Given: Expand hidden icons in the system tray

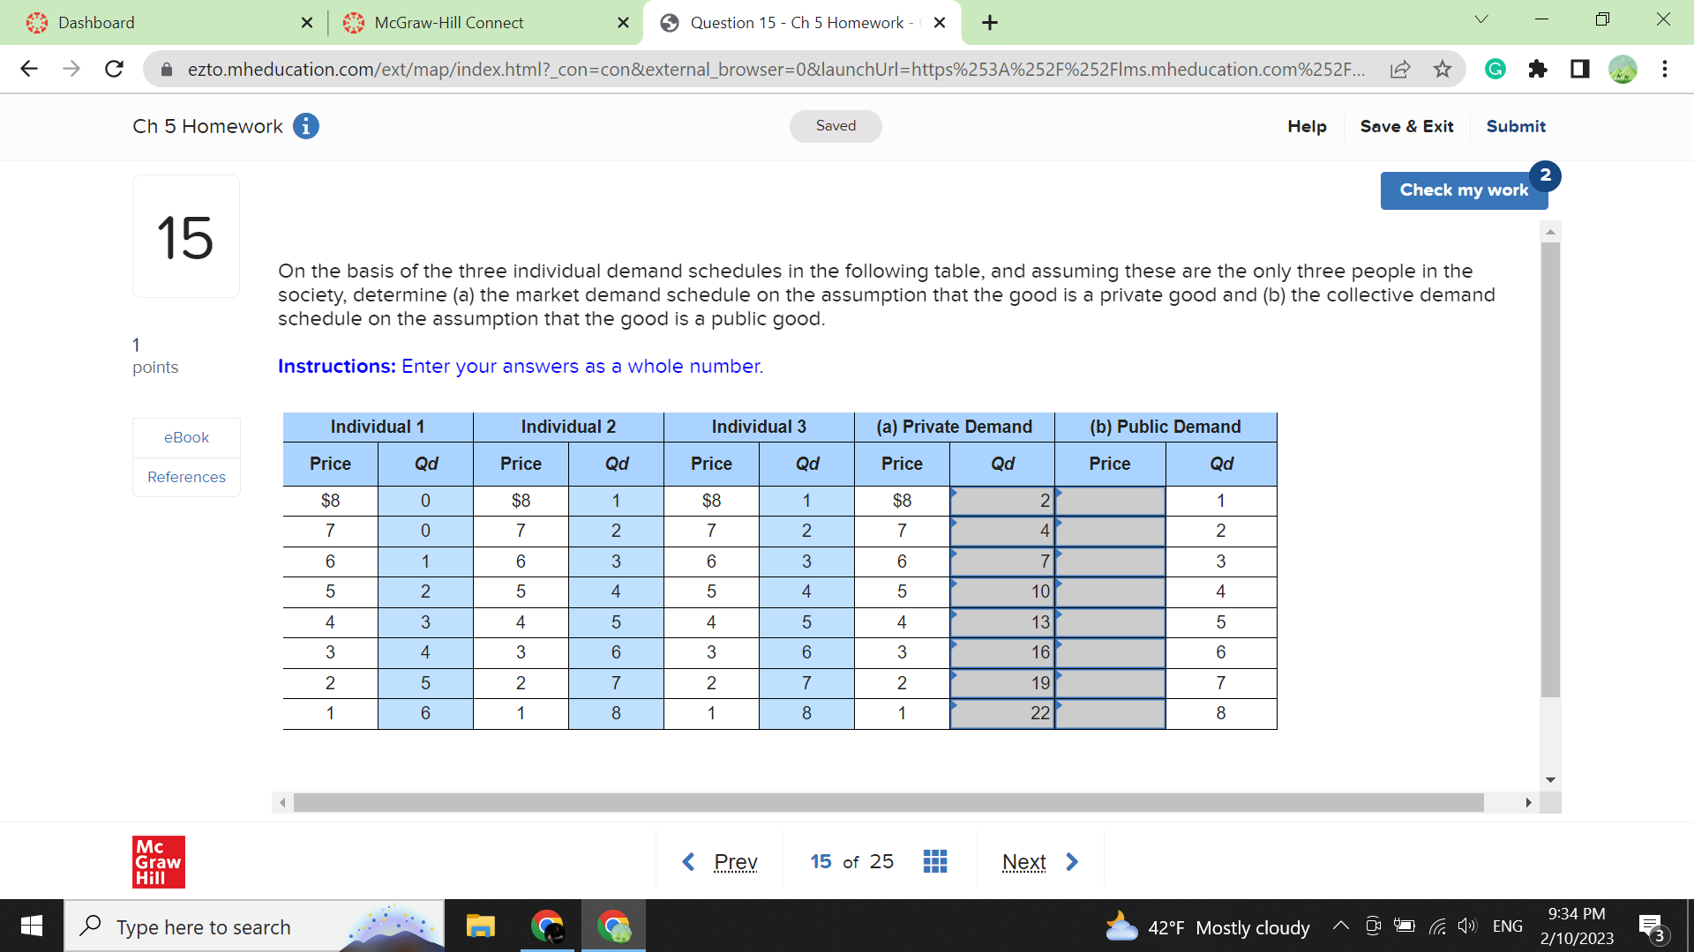Looking at the screenshot, I should pos(1339,926).
